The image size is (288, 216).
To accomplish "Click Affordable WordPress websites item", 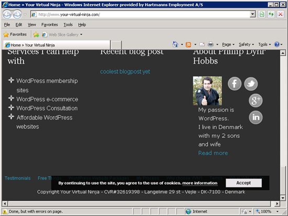I will [45, 122].
